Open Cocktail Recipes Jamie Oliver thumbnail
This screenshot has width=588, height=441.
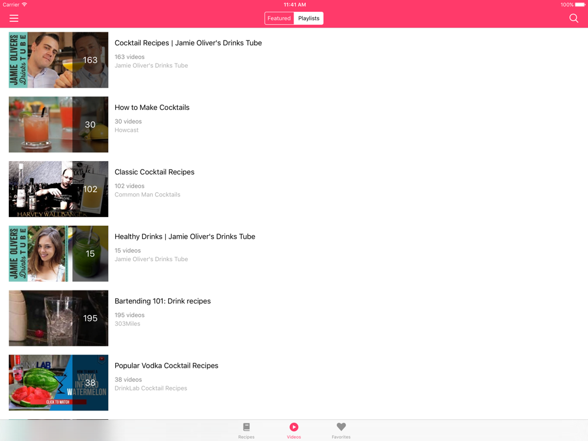58,60
